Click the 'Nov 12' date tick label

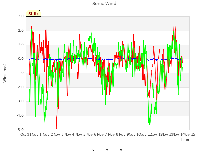[157, 134]
